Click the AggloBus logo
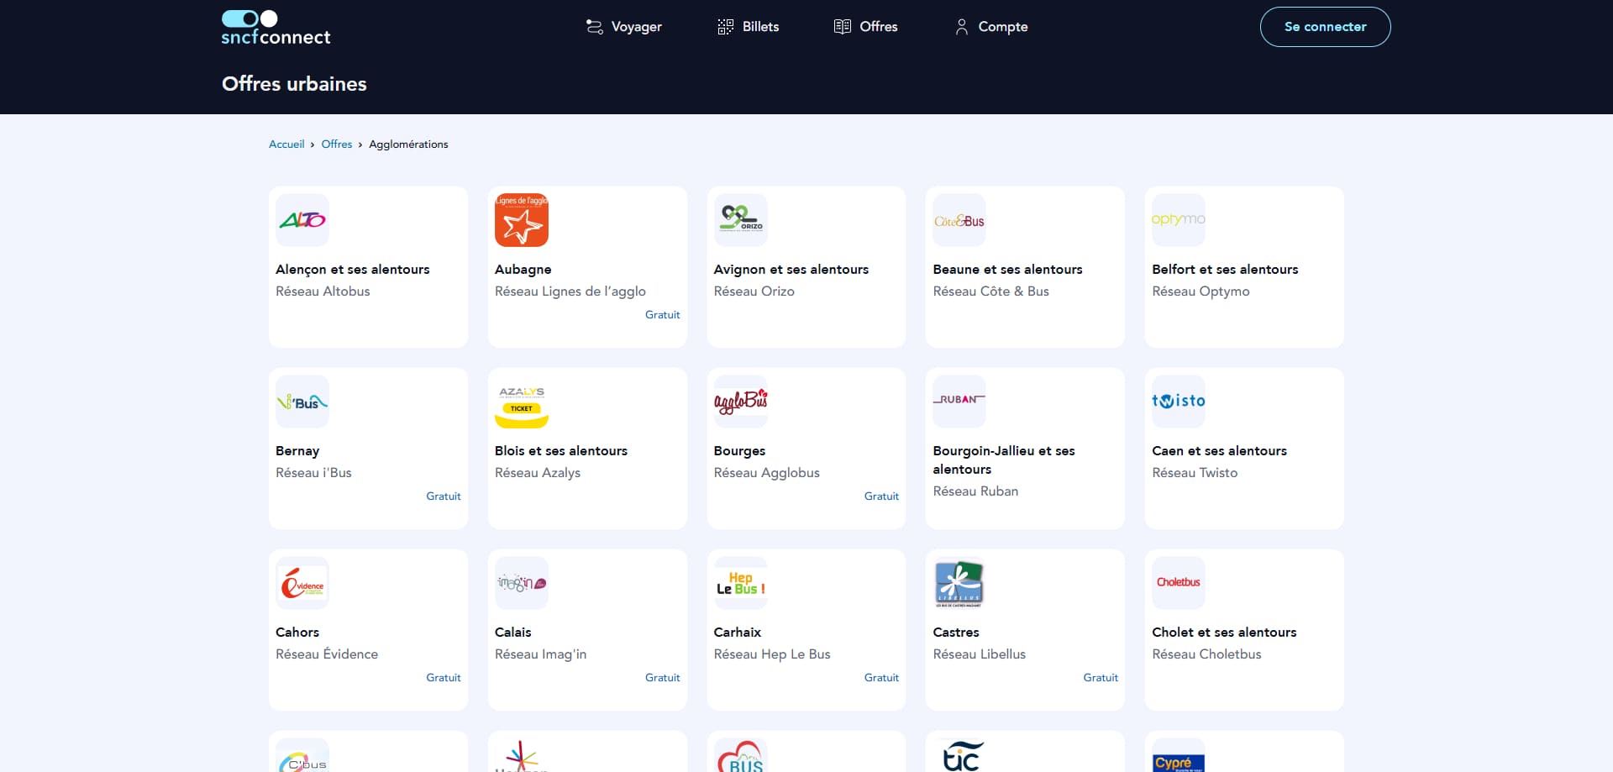 click(741, 402)
